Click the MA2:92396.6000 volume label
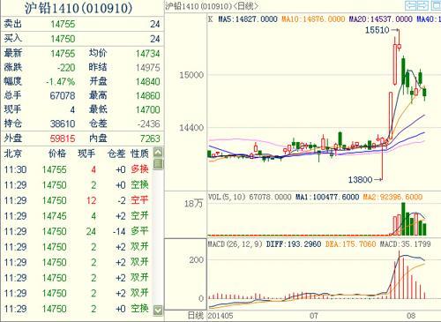This screenshot has height=322, width=441. click(393, 197)
